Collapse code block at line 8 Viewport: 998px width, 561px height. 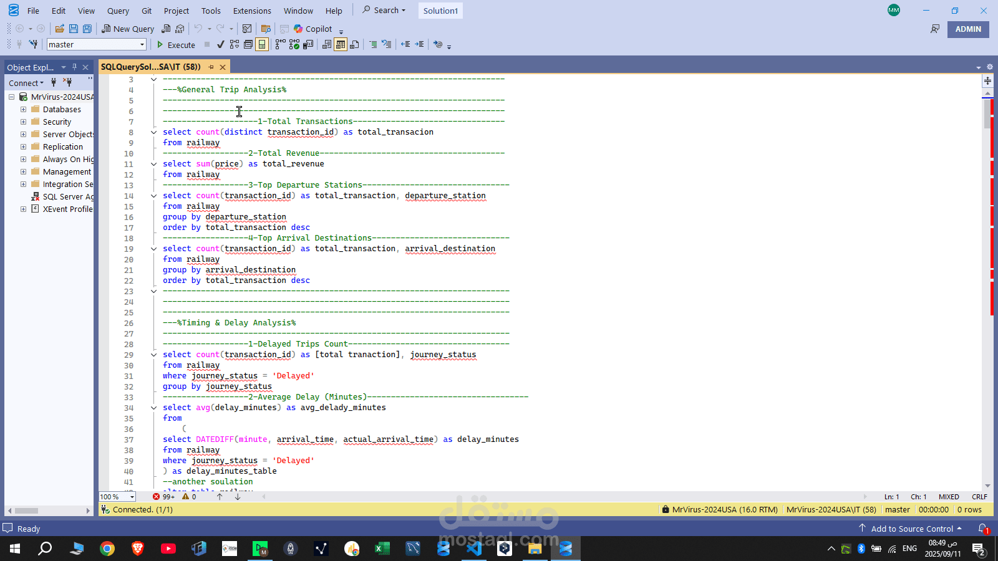[x=153, y=132]
